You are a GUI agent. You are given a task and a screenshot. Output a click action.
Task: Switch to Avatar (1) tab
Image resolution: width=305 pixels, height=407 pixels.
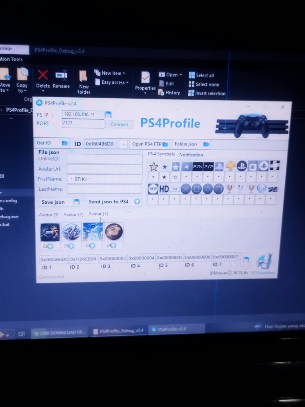pyautogui.click(x=49, y=215)
